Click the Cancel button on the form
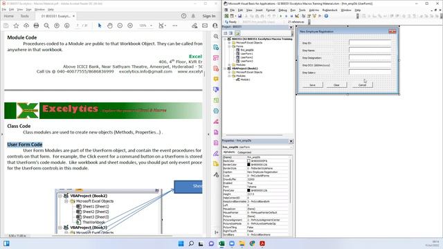Screen dimensions: 443x249 (362, 84)
